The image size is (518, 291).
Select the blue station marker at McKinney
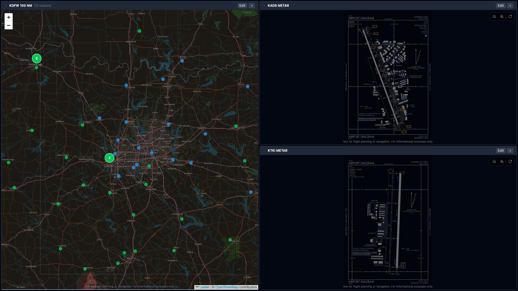coord(169,124)
